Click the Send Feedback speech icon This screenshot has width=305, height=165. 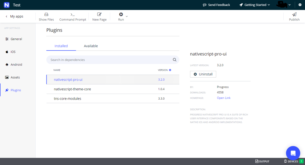(x=205, y=5)
